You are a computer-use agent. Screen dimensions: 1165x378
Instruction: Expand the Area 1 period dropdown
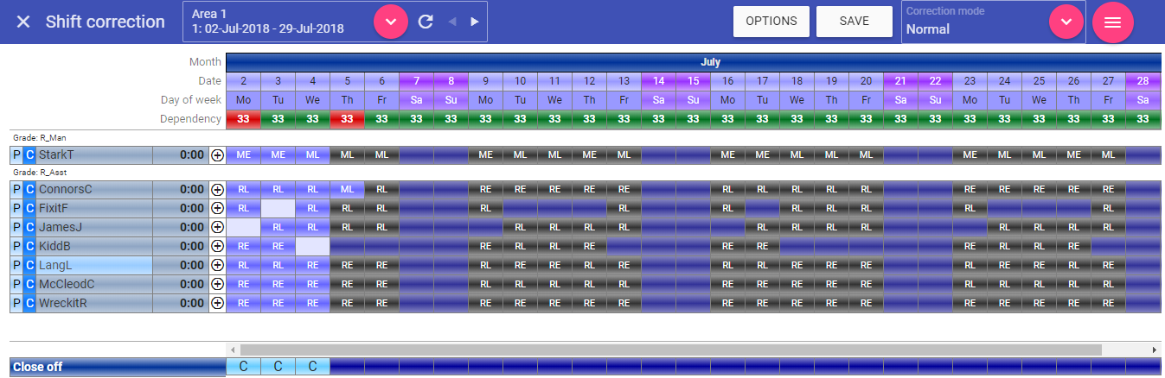pyautogui.click(x=391, y=22)
